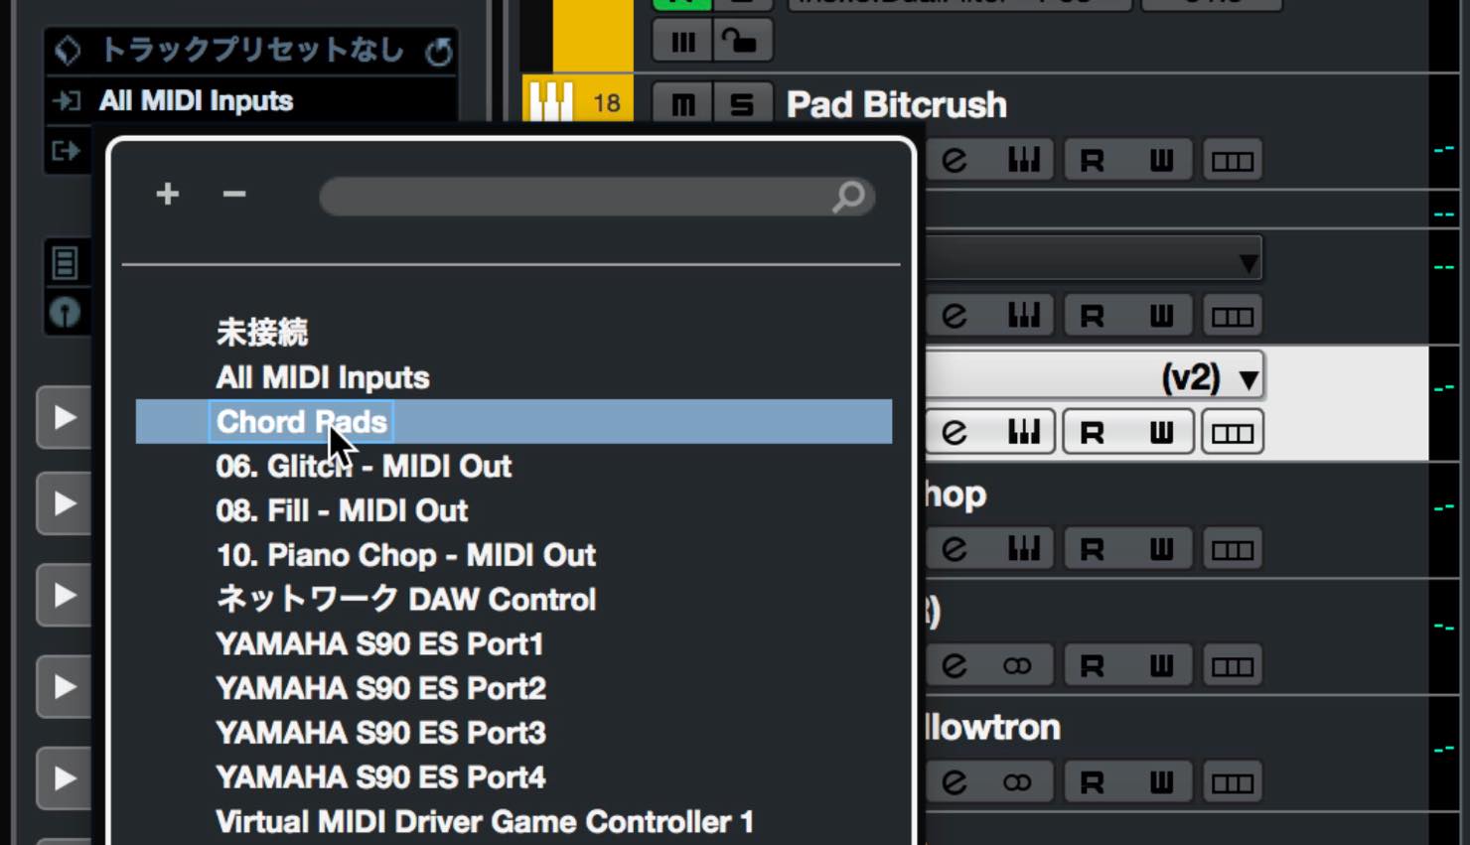1470x845 pixels.
Task: Select 10. Piano Chop - MIDI Out
Action: tap(406, 555)
